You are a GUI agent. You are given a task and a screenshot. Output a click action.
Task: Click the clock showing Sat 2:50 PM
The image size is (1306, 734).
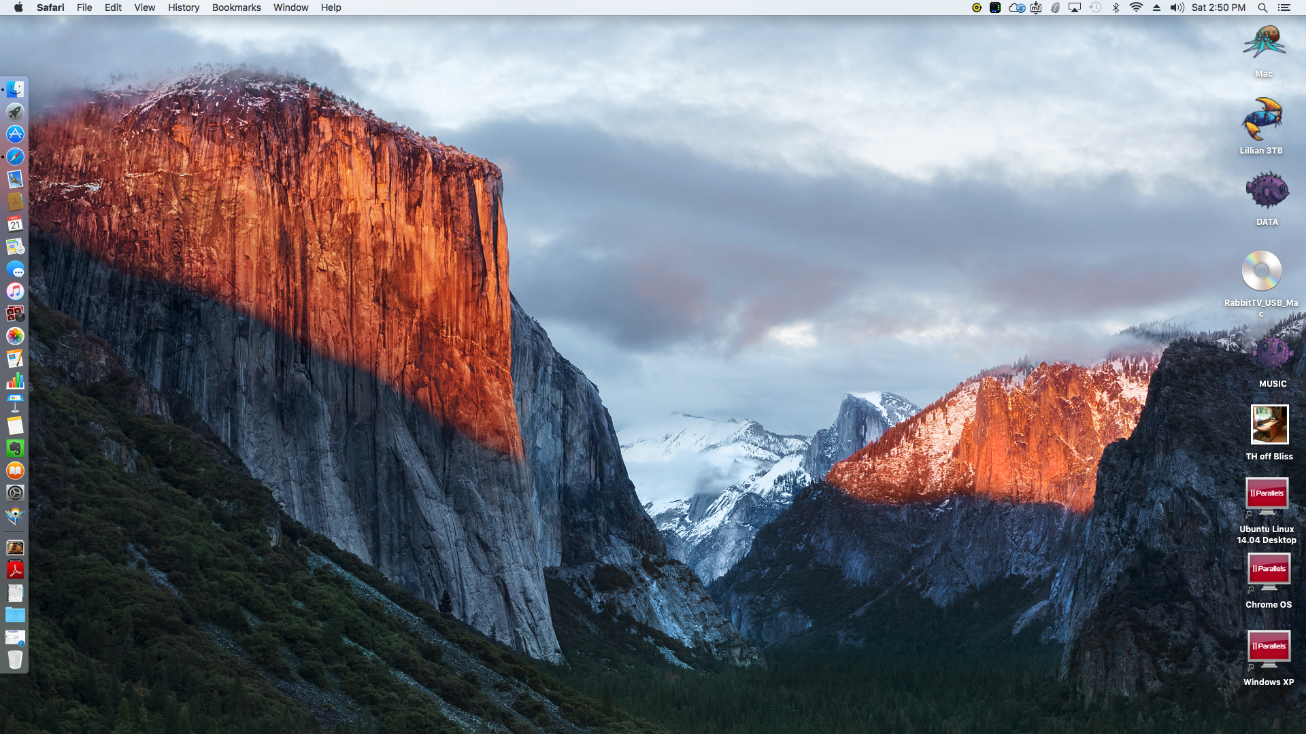coord(1218,7)
